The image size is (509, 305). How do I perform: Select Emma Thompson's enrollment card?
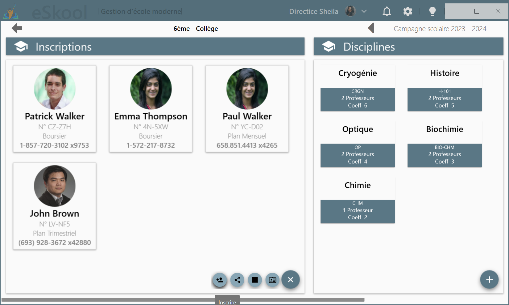tap(151, 108)
